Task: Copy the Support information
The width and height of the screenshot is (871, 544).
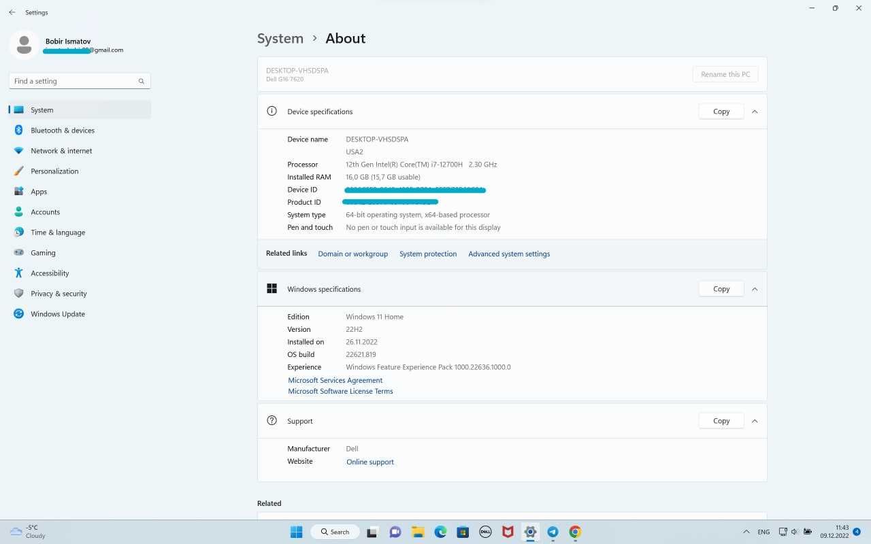Action: (x=721, y=421)
